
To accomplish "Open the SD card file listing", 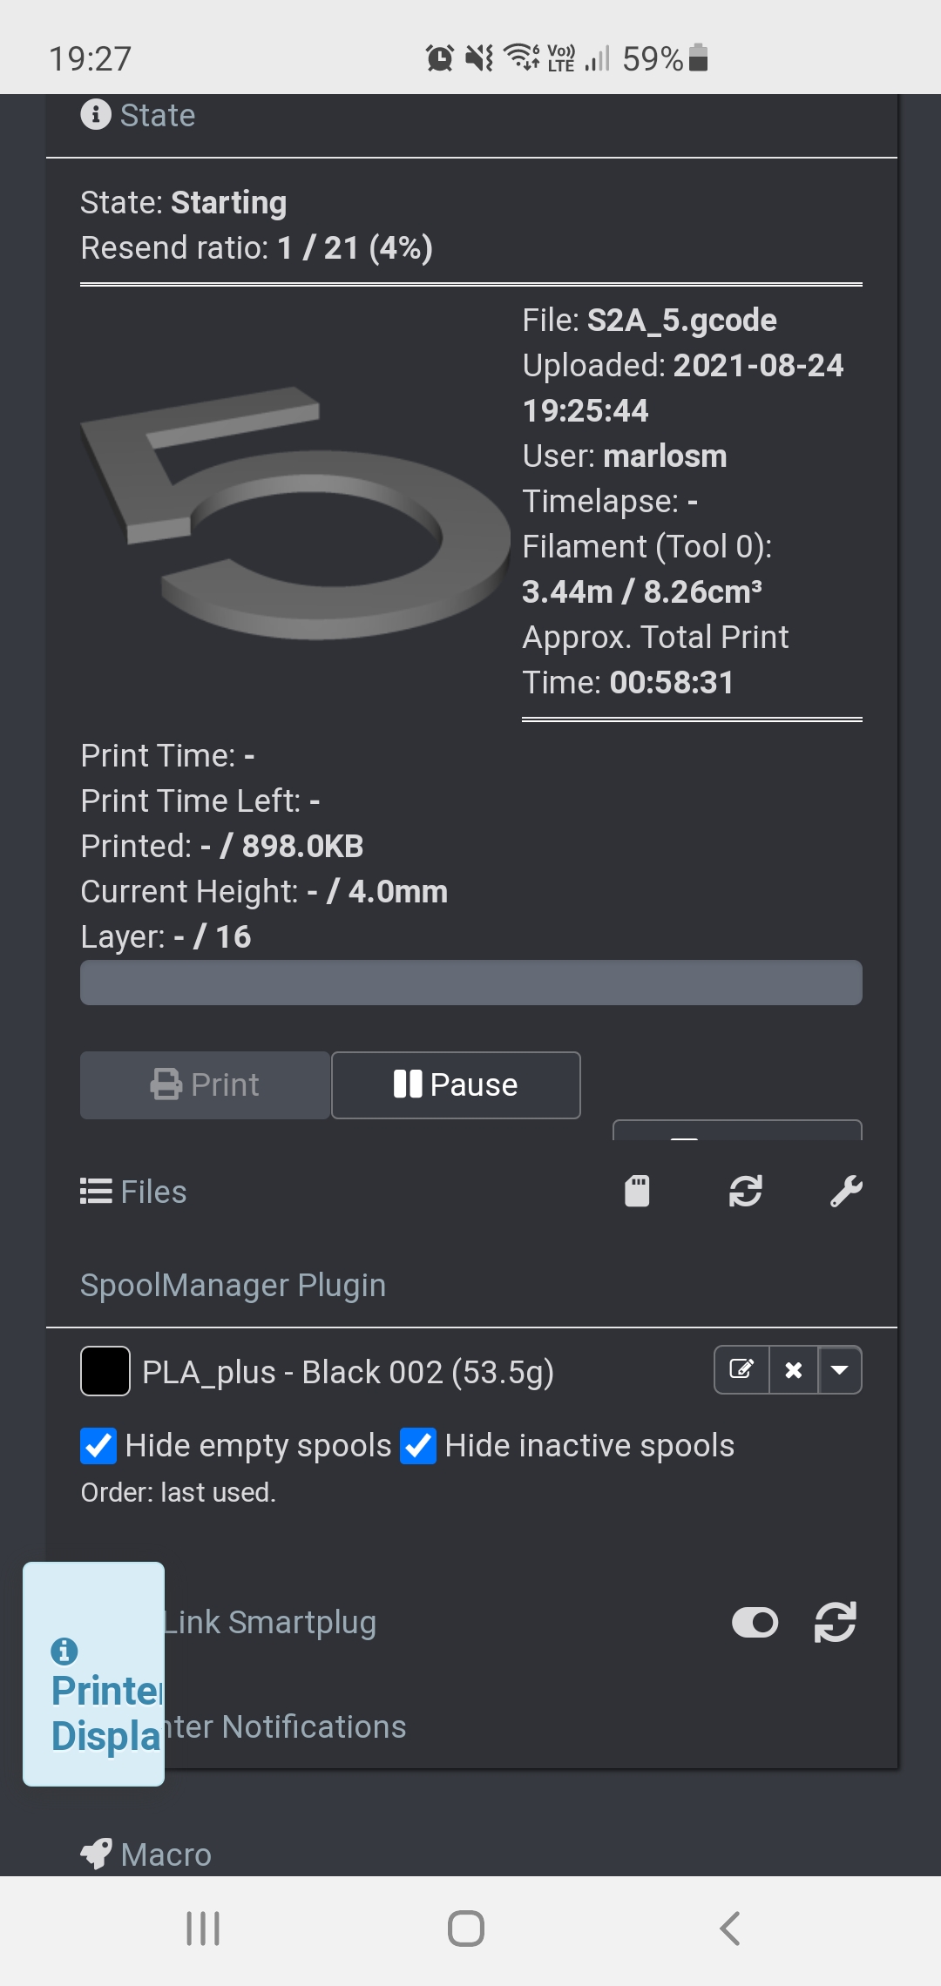I will (639, 1191).
